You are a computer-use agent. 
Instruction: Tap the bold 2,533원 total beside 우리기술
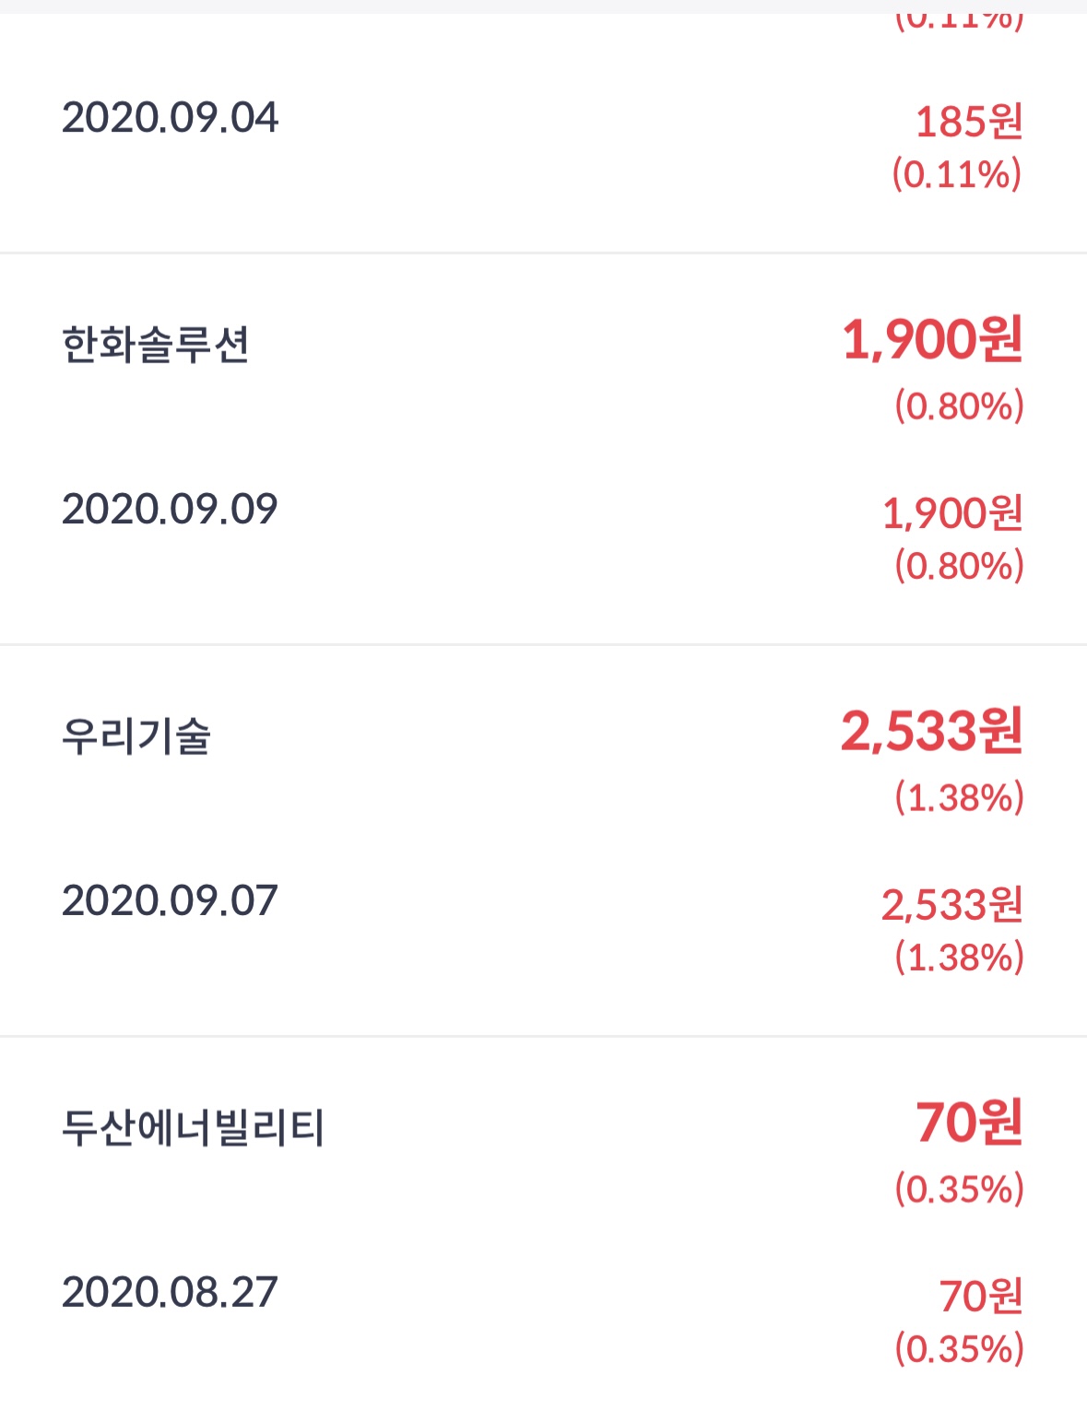pyautogui.click(x=931, y=732)
